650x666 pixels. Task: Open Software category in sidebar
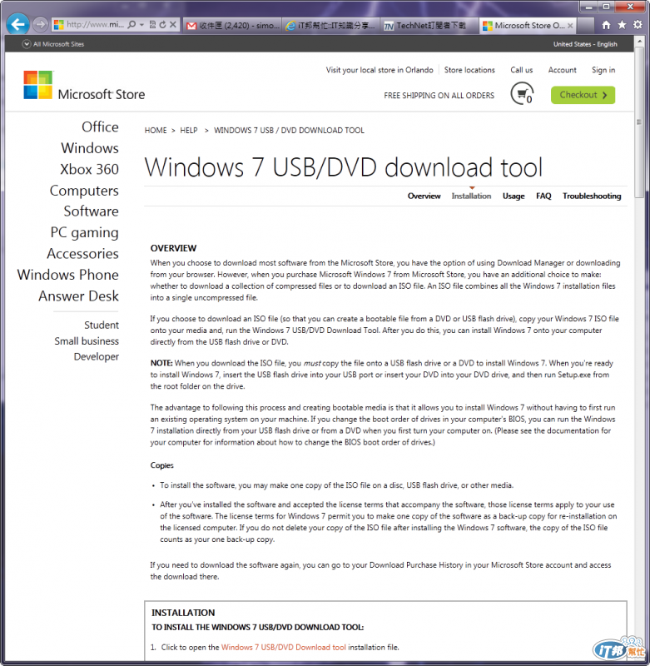pos(92,211)
